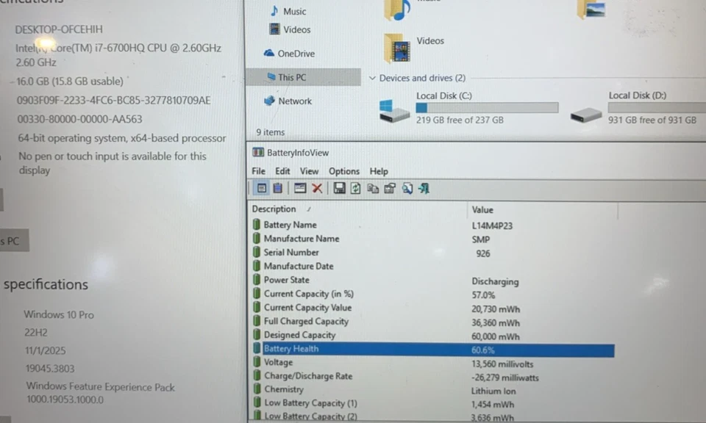
Task: Select the Current Capacity (in %) row
Action: tap(432, 294)
